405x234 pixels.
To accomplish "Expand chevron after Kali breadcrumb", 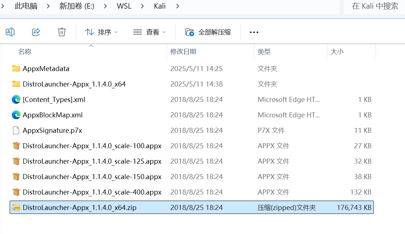I will [178, 6].
